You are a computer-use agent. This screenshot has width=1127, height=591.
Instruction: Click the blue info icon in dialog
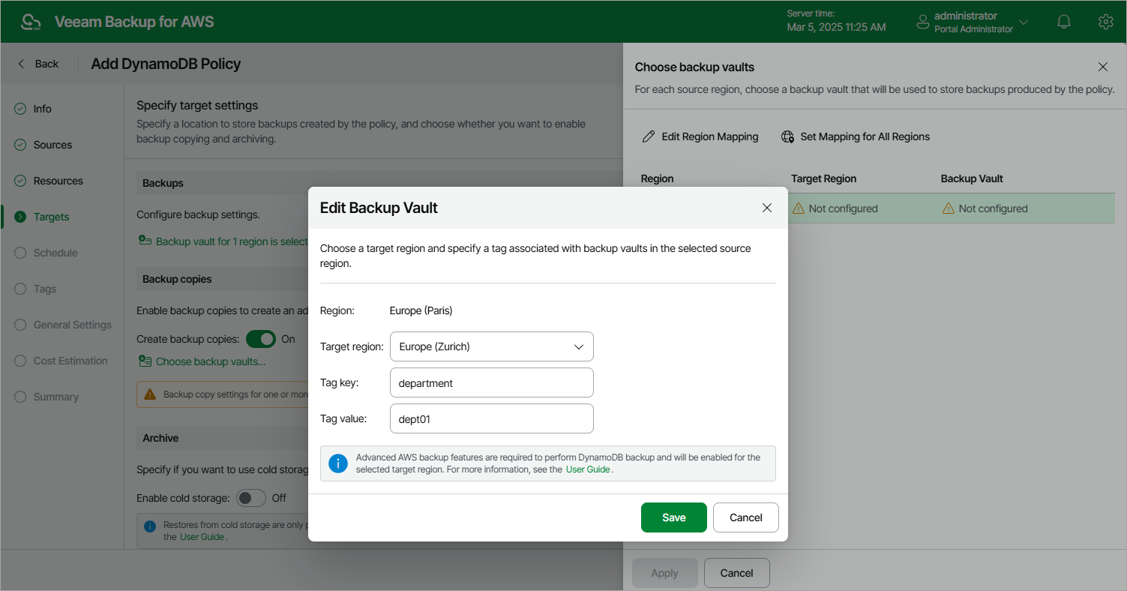pyautogui.click(x=338, y=463)
